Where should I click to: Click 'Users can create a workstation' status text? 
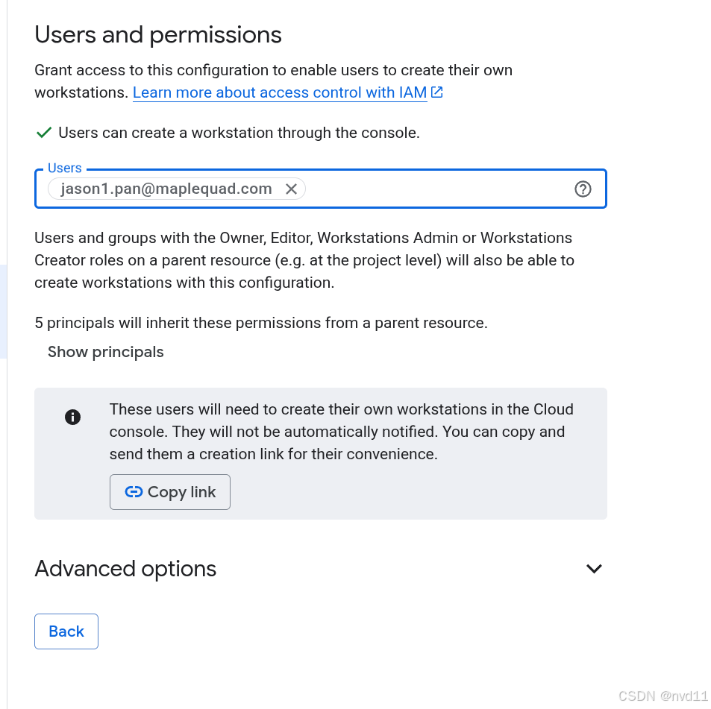click(x=239, y=133)
